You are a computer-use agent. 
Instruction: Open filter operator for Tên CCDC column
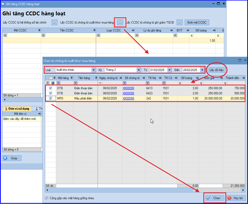click(x=43, y=35)
